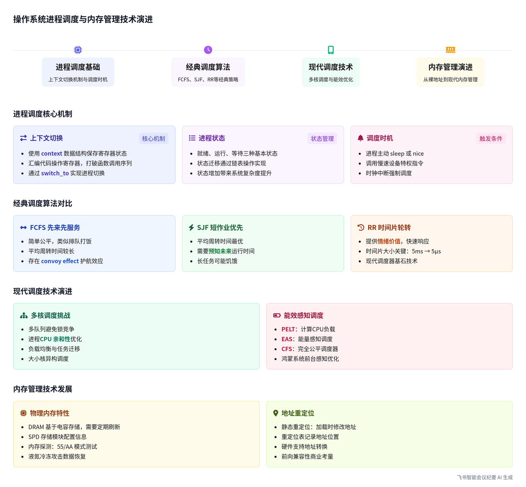This screenshot has width=526, height=487.
Task: Click the swap arrows icon beside 上下文切换
Action: 23,138
